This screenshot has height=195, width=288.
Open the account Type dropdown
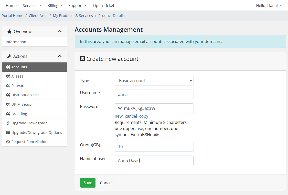pyautogui.click(x=154, y=81)
